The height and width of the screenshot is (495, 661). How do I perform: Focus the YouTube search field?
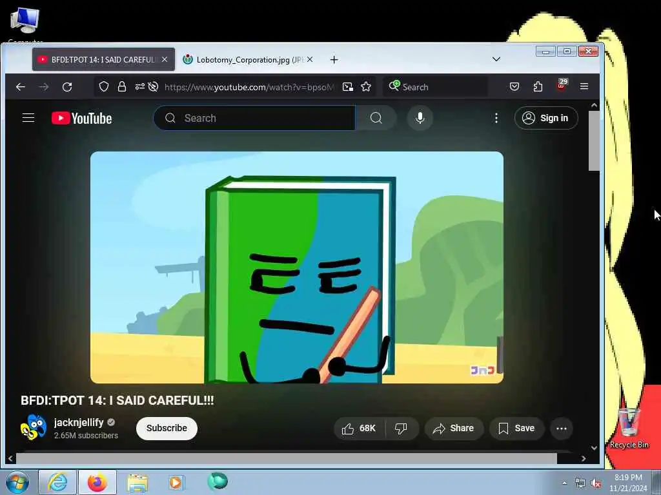point(254,118)
